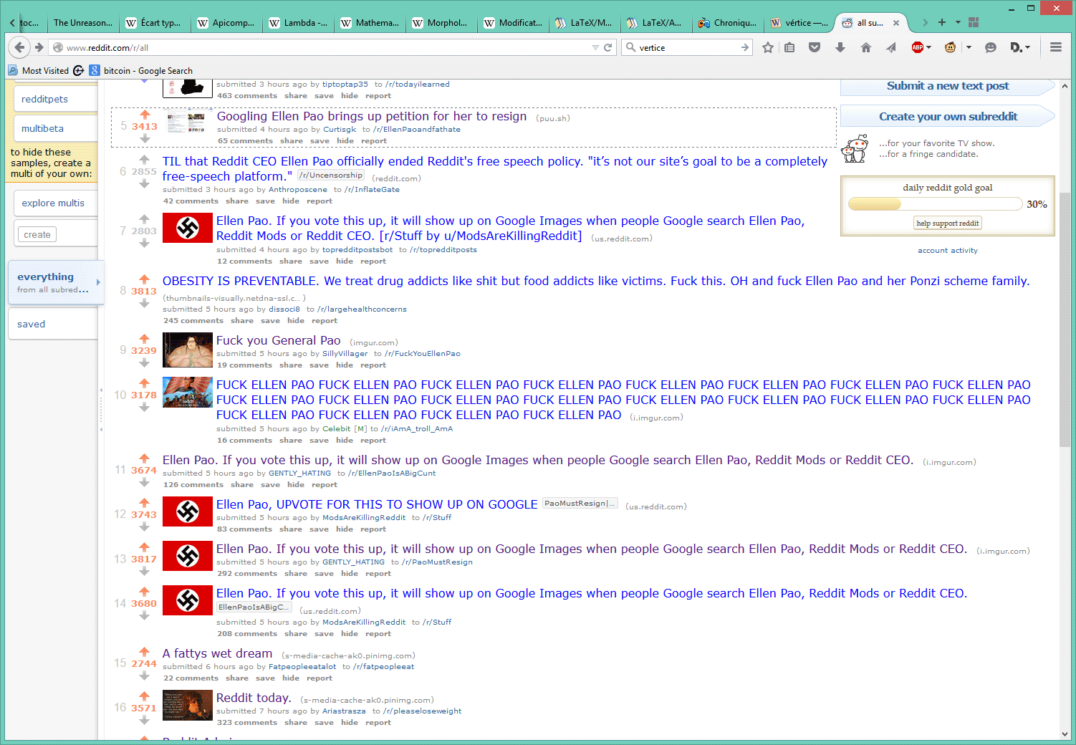
Task: Open the hamburger menu icon
Action: point(1056,47)
